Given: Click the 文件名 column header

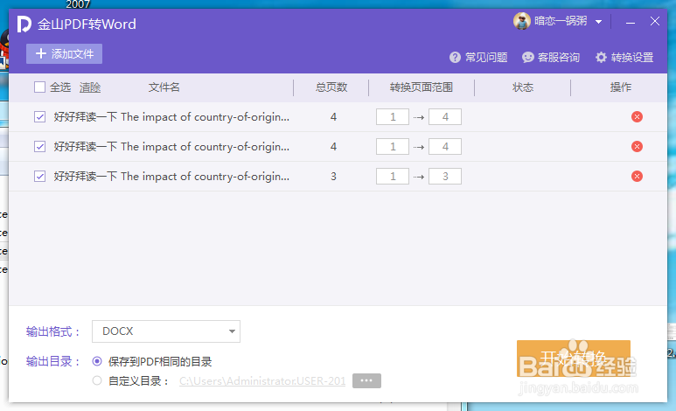Looking at the screenshot, I should click(164, 87).
